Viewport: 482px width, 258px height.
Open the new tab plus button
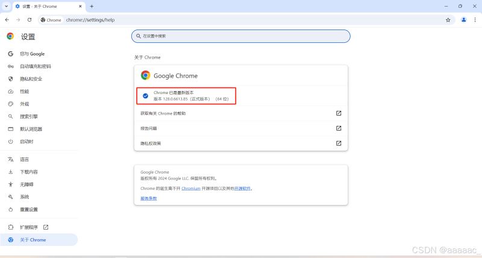click(x=92, y=6)
